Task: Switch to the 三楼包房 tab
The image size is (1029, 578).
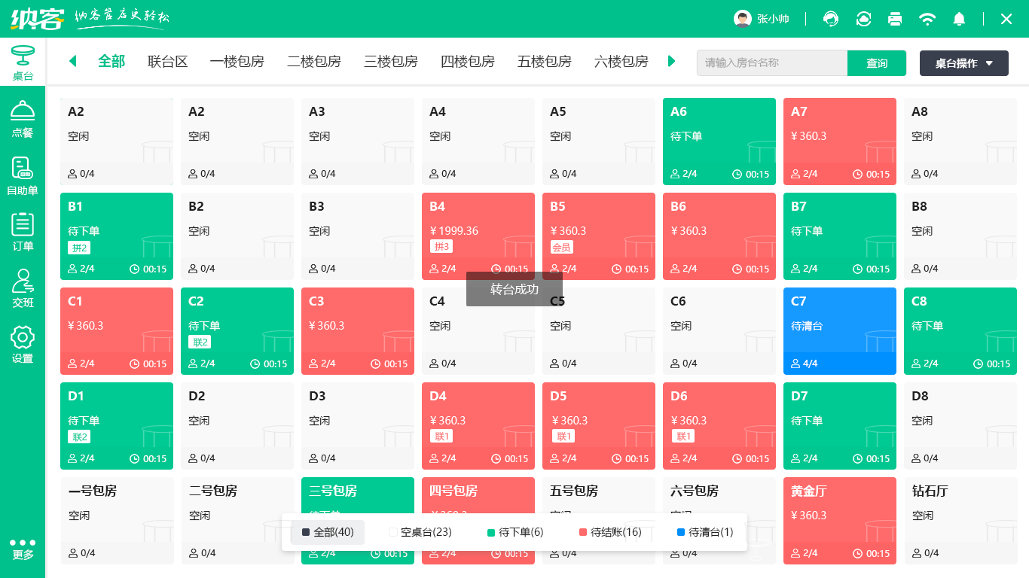Action: 390,62
